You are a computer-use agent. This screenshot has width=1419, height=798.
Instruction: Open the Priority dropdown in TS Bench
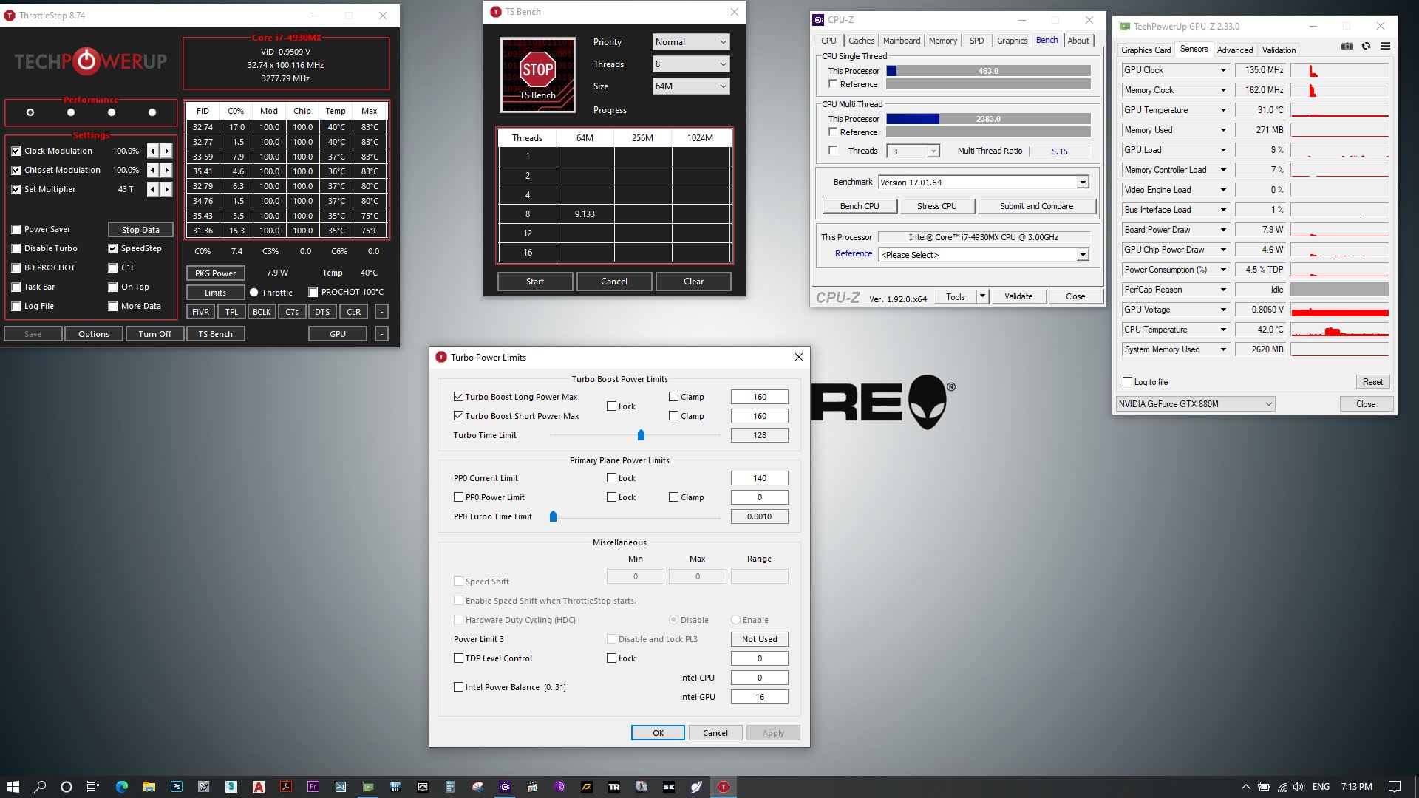tap(691, 42)
